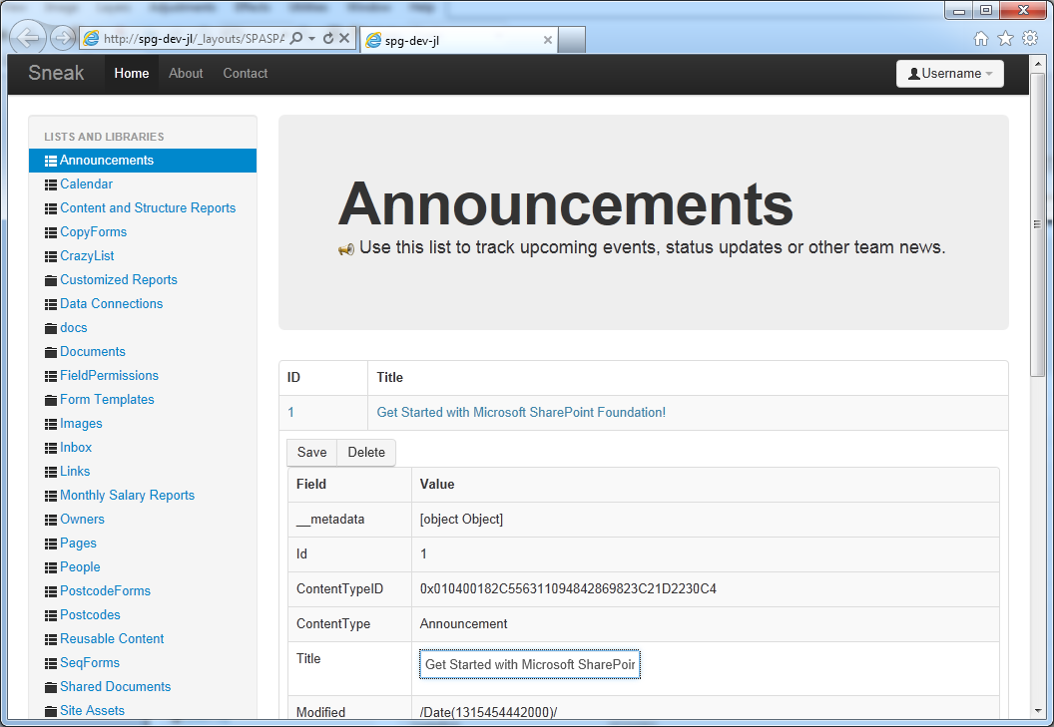Open the About navigation item

[186, 74]
